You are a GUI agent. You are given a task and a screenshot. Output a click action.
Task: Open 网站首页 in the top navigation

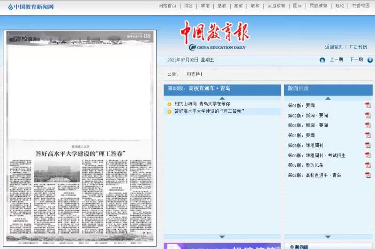click(167, 6)
